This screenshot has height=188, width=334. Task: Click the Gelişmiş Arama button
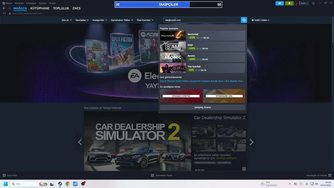[202, 107]
